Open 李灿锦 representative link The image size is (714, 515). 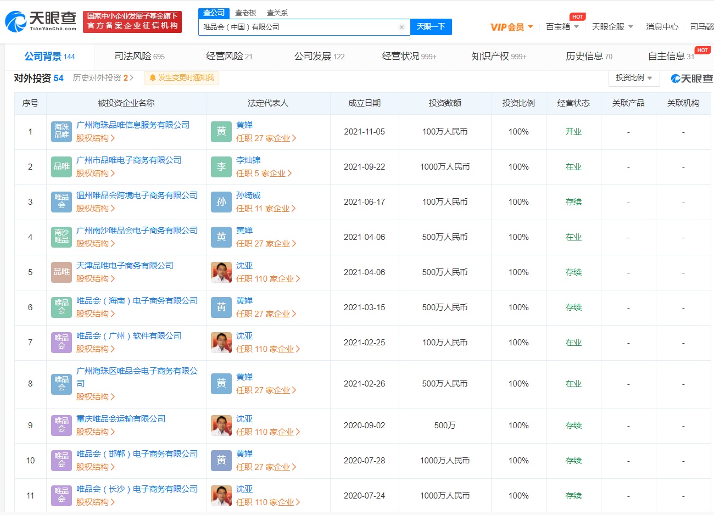coord(248,160)
